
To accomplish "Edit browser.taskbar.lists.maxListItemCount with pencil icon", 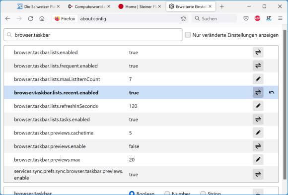I will pos(258,79).
